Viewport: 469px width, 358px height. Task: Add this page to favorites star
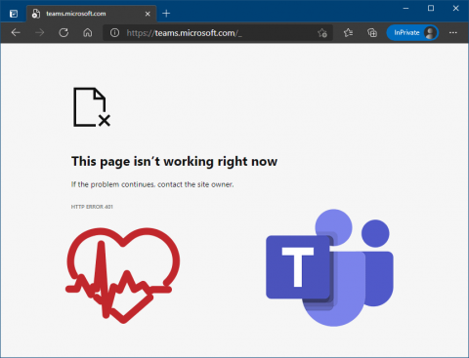(x=322, y=33)
